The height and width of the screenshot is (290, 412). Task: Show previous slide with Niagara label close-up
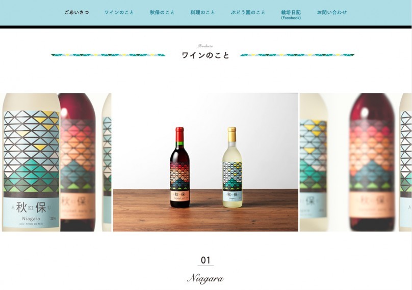(56, 162)
